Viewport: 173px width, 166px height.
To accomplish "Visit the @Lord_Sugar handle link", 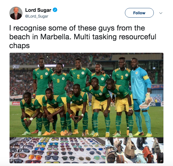I will 37,16.
